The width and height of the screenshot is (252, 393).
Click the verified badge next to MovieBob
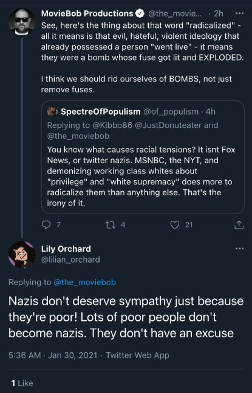coord(140,13)
